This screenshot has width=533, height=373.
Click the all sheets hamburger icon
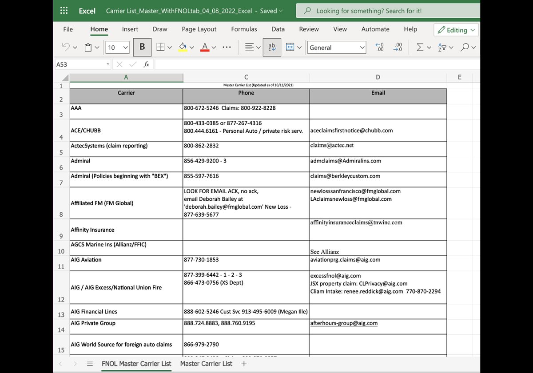(x=90, y=364)
